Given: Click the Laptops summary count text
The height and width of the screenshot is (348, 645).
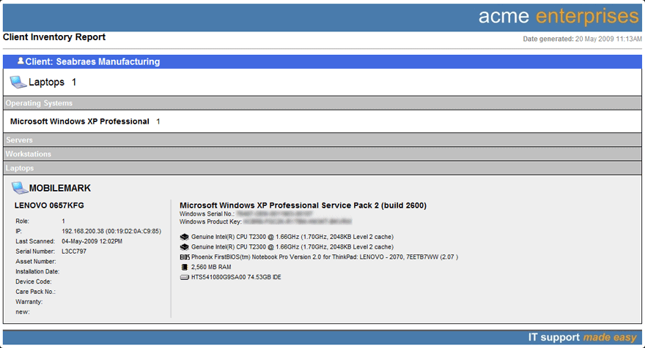Looking at the screenshot, I should pos(52,82).
